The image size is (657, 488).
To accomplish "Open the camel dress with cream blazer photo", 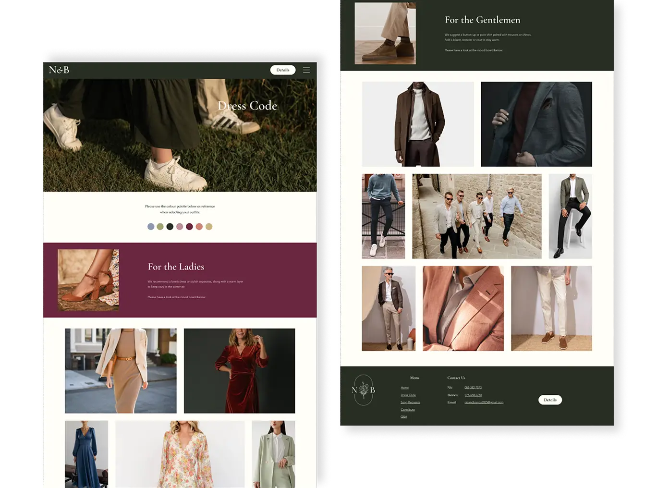I will tap(121, 371).
